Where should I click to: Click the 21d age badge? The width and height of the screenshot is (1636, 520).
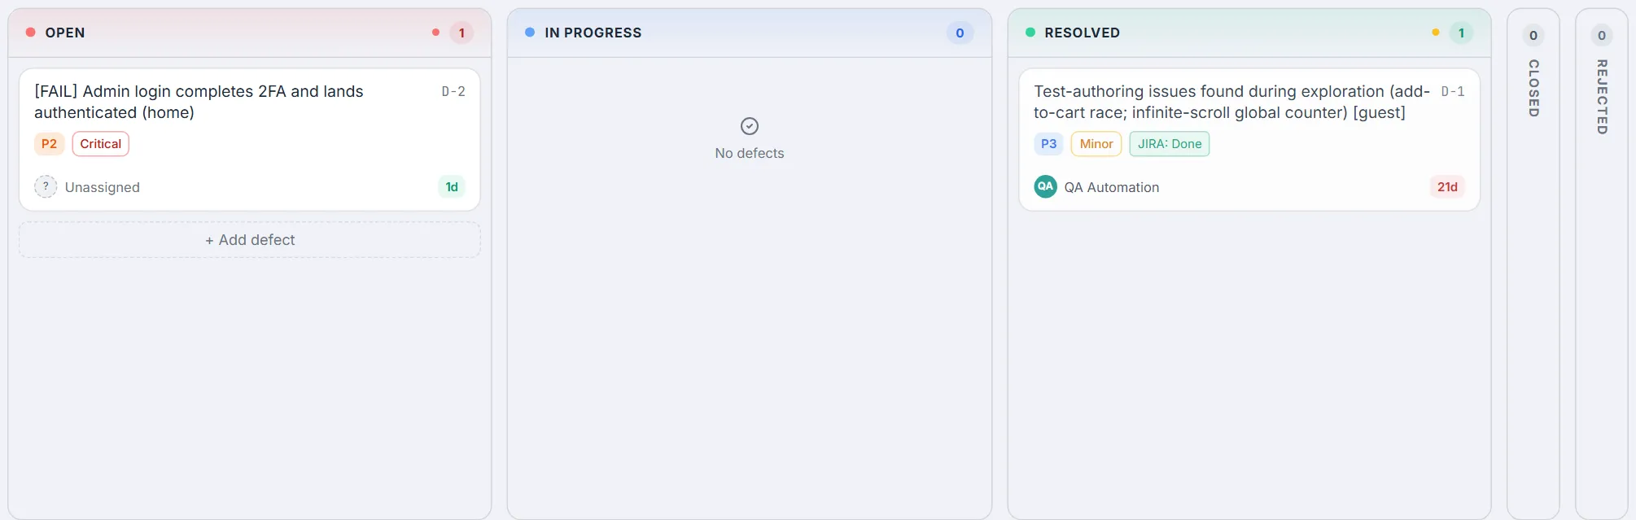tap(1447, 187)
